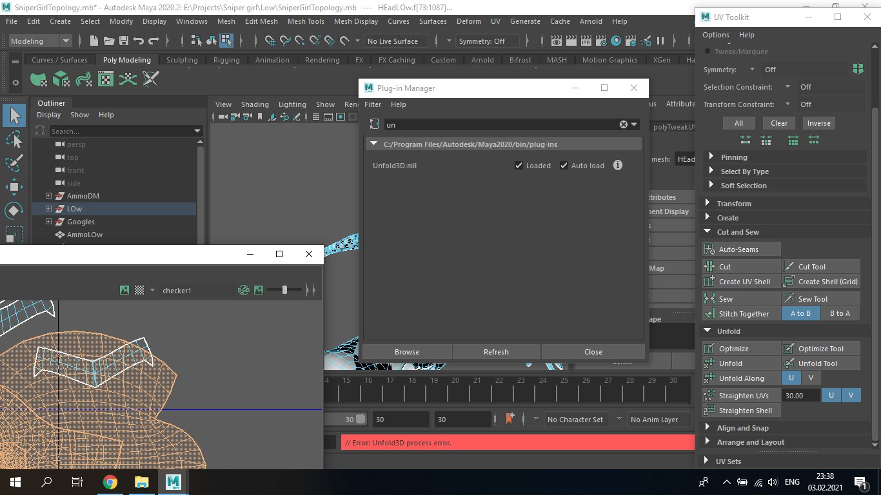This screenshot has height=495, width=881.
Task: Click the Clear selection button
Action: (x=779, y=123)
